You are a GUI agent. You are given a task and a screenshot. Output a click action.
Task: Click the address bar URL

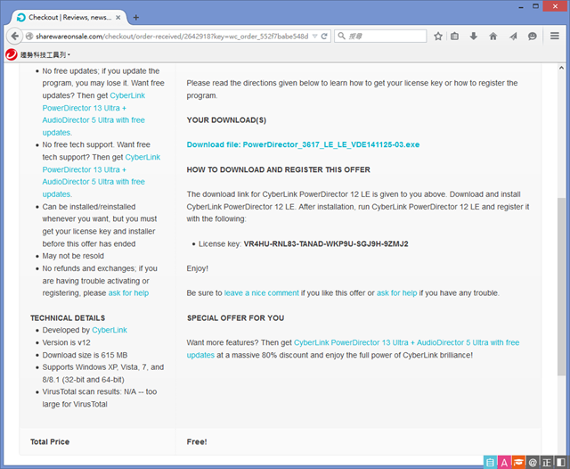172,37
